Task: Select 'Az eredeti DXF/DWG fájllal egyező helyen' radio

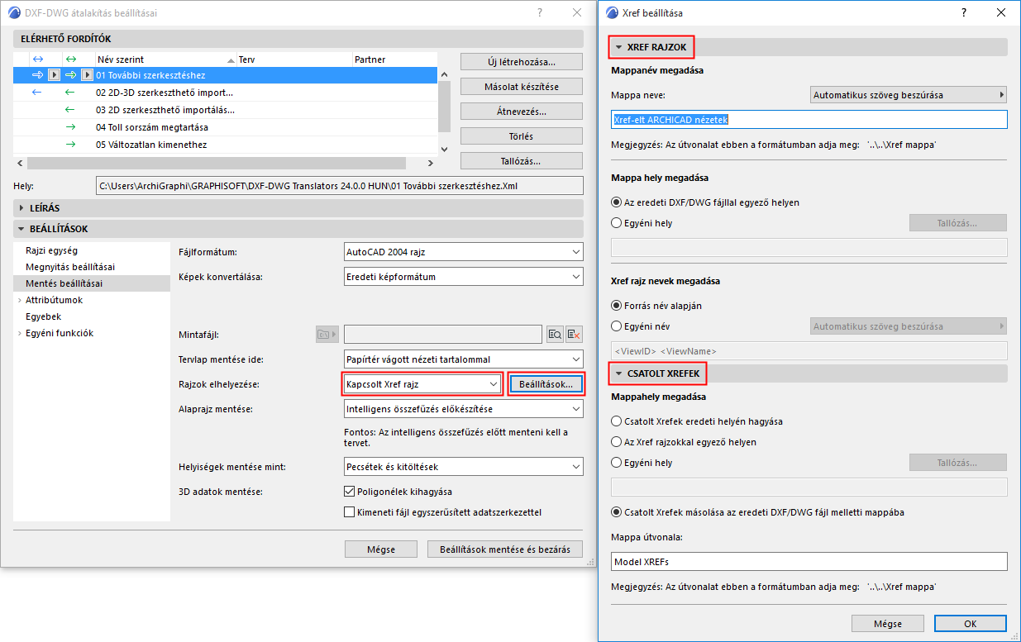Action: point(616,202)
